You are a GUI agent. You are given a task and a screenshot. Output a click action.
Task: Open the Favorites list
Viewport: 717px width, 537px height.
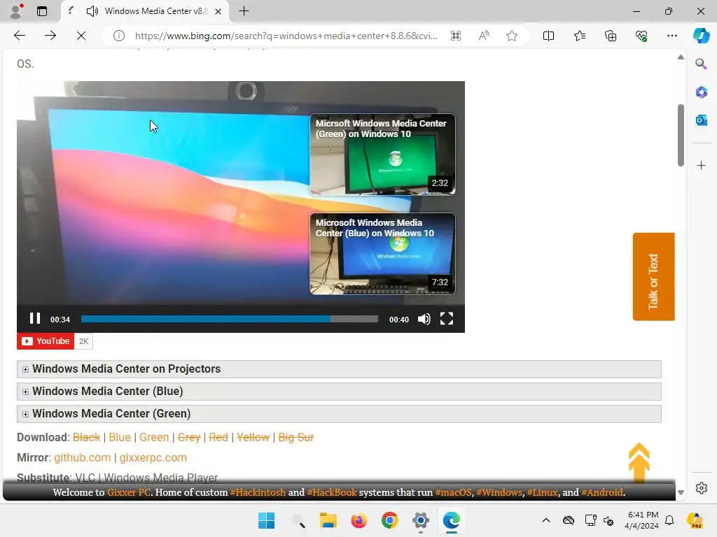pyautogui.click(x=579, y=36)
